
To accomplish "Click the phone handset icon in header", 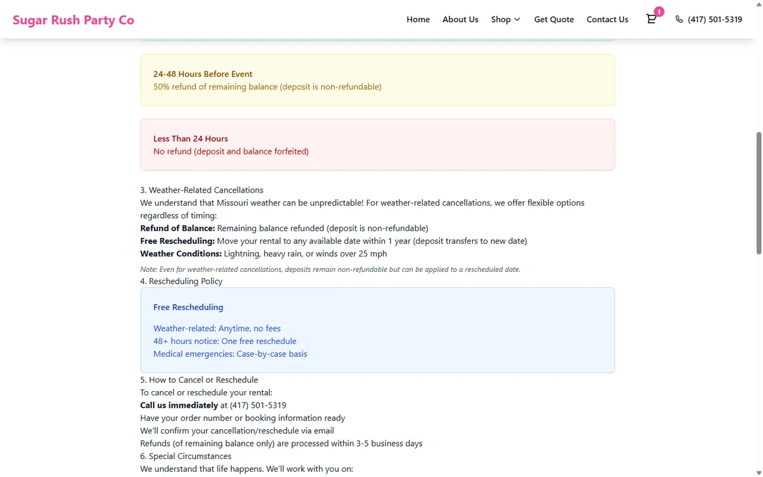I will (679, 19).
